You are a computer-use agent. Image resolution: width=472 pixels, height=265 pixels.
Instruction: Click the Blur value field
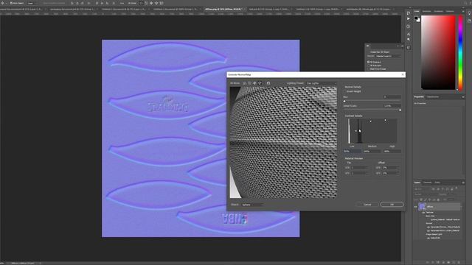pyautogui.click(x=392, y=96)
